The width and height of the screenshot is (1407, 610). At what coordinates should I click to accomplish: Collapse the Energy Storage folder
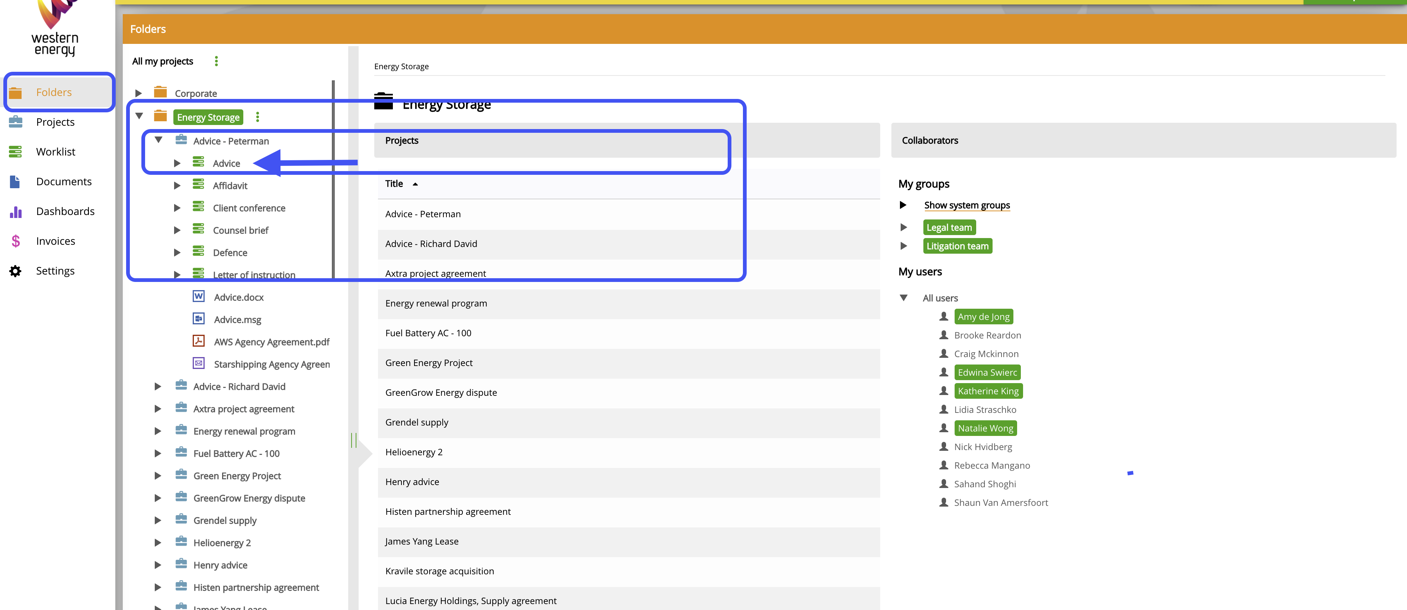pyautogui.click(x=139, y=116)
